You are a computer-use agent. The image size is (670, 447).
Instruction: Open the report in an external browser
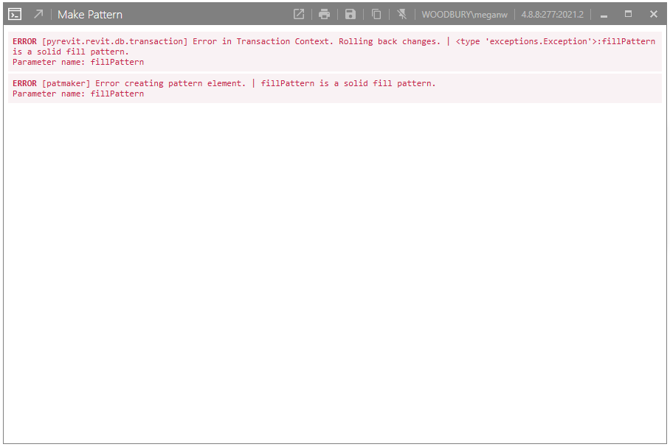tap(298, 13)
